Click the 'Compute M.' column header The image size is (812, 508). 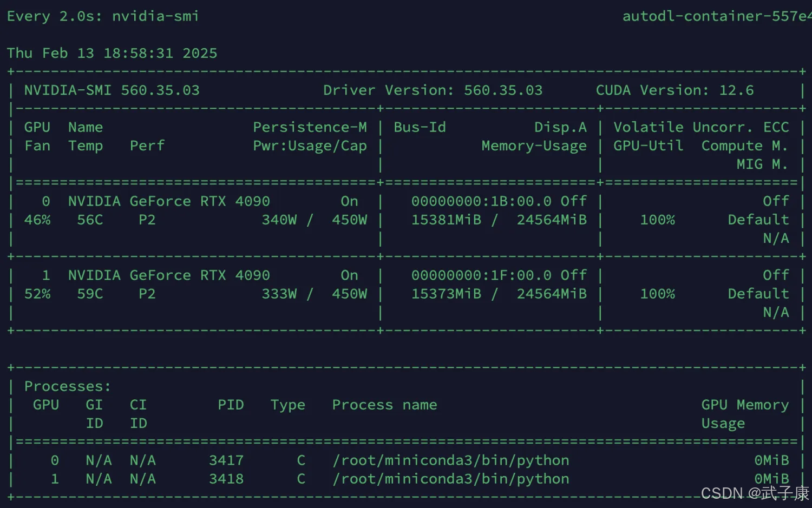click(745, 146)
